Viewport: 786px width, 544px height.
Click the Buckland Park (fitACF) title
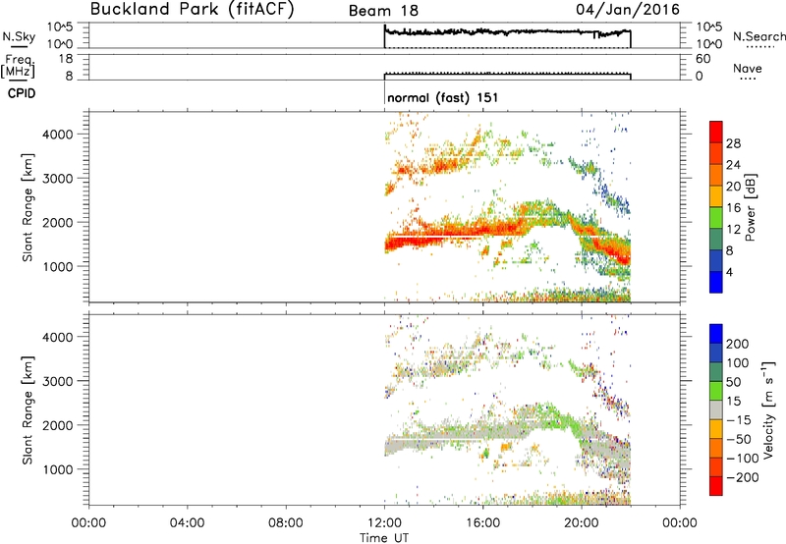pyautogui.click(x=192, y=9)
